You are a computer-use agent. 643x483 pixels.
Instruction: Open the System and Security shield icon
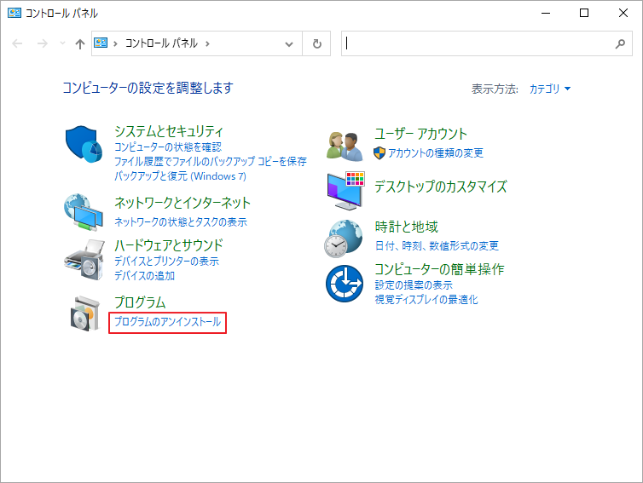click(x=84, y=144)
